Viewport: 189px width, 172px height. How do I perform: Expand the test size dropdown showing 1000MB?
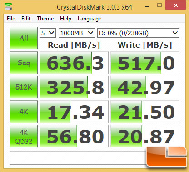click(x=77, y=33)
